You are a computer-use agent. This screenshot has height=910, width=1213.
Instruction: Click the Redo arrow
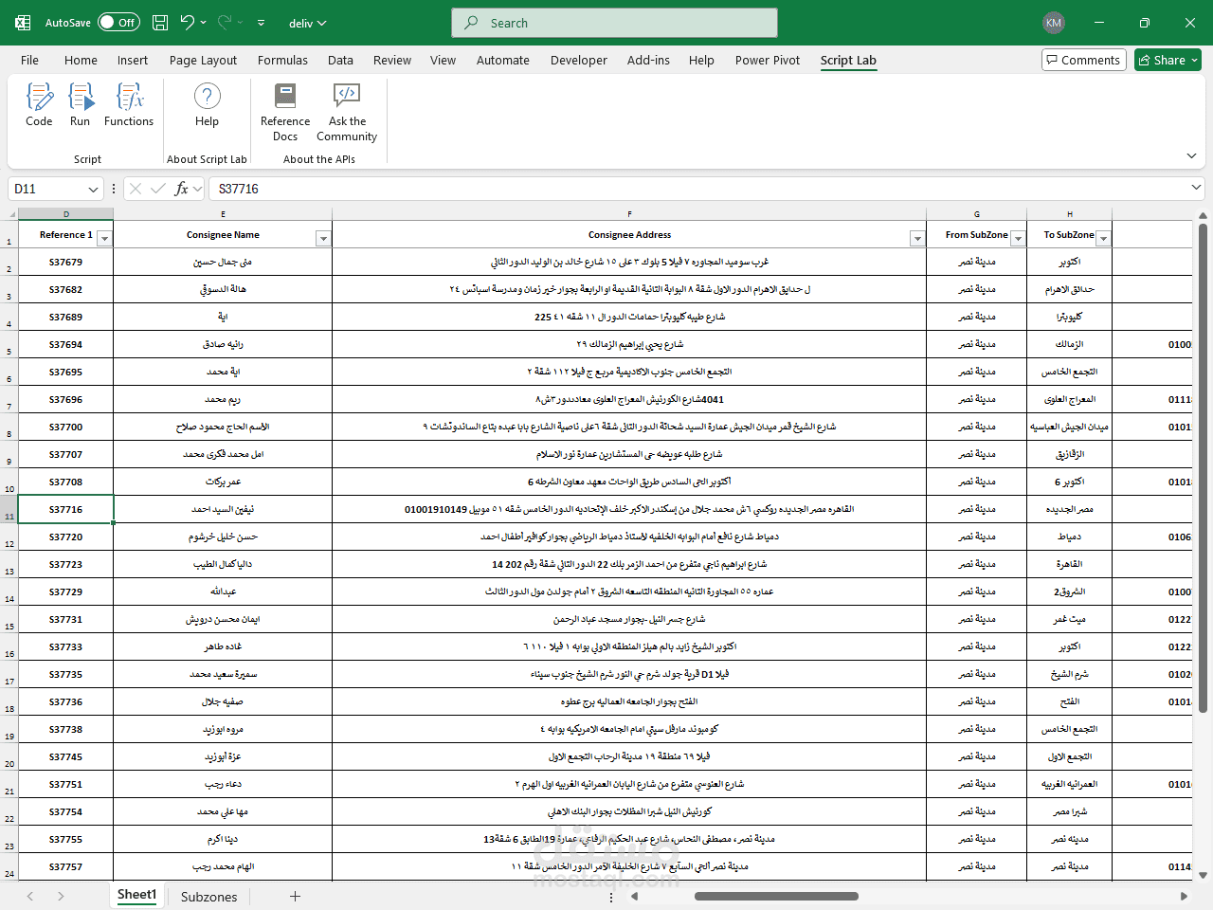click(x=225, y=23)
